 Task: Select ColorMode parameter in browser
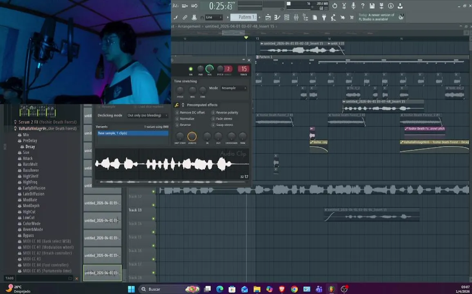click(31, 224)
